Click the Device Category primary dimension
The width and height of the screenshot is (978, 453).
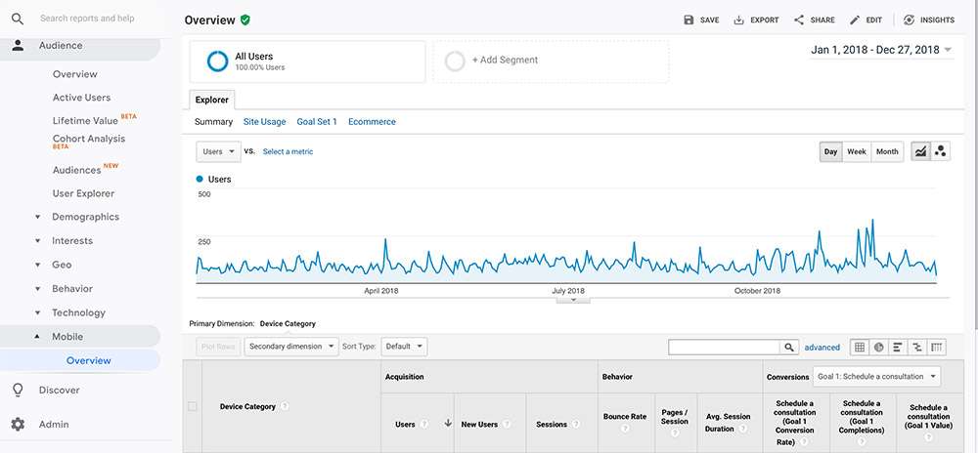[288, 323]
